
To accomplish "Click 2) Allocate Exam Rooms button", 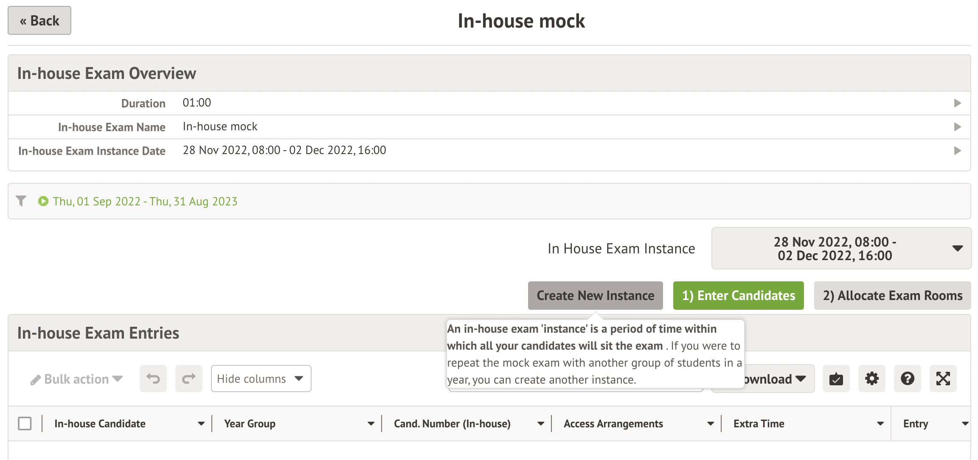I will [892, 295].
